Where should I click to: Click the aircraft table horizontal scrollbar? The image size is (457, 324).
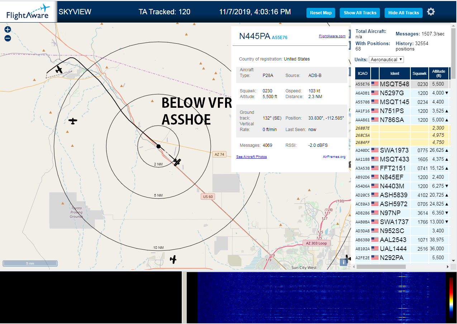pos(381,267)
